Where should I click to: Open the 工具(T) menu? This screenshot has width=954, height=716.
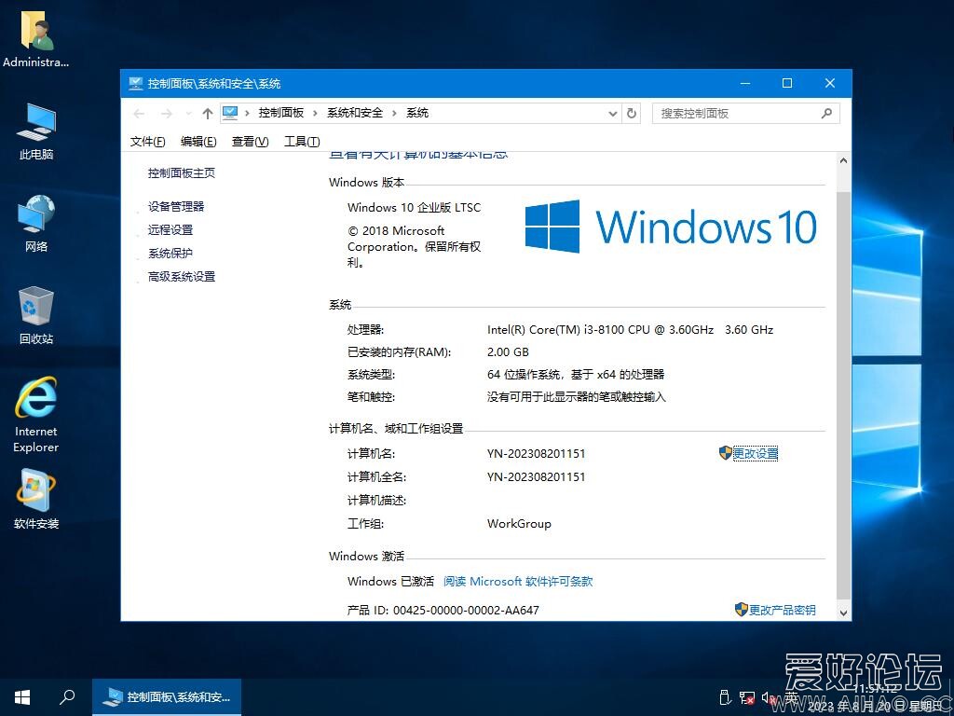[x=302, y=142]
